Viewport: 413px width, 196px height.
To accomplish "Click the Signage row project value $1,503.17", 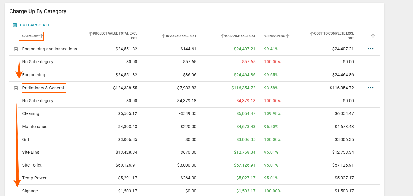I will 128,191.
